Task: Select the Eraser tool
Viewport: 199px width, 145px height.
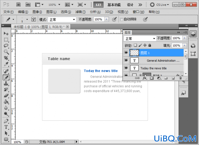Action: [6, 96]
